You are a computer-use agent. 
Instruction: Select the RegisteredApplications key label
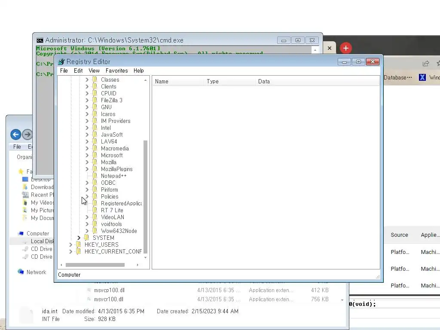click(122, 203)
